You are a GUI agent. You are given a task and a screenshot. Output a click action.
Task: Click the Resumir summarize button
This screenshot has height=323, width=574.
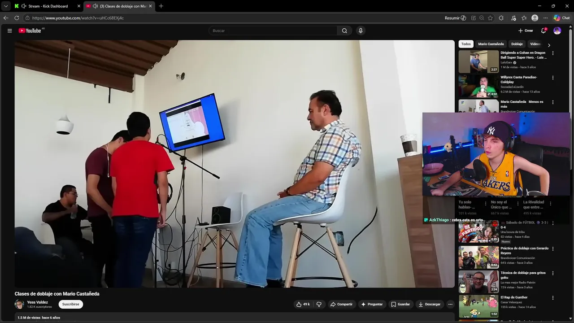click(x=455, y=18)
